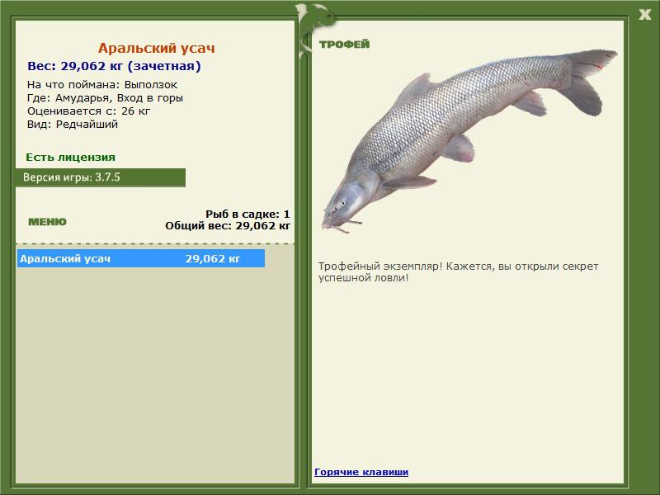Screen dimensions: 660x495
Task: Click the Вес: 29,062 кг (зачетная) text
Action: [x=114, y=66]
